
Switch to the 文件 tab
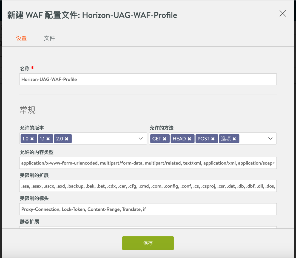point(49,38)
